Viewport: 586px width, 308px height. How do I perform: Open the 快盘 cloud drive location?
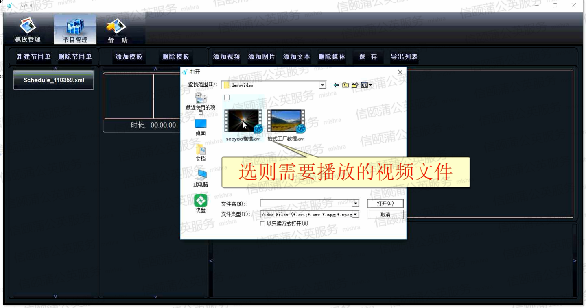pos(200,204)
